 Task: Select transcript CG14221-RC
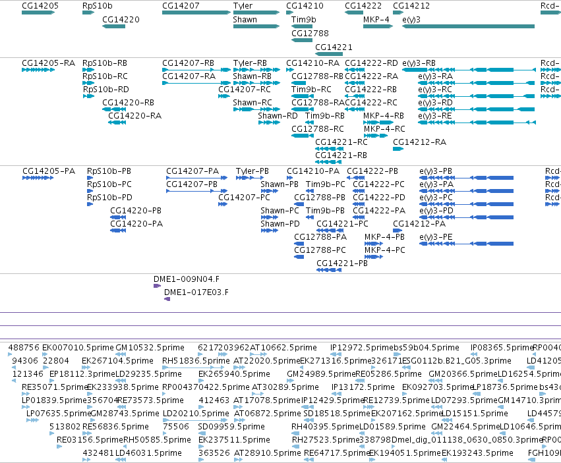(x=341, y=142)
